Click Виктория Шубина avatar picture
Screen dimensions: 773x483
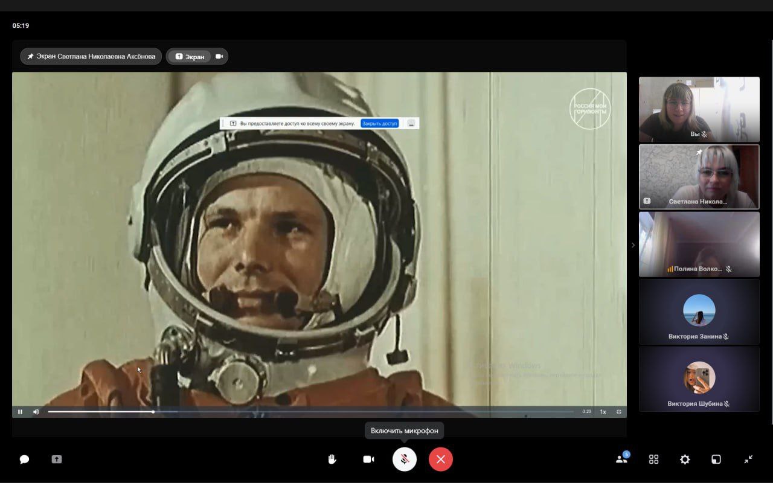pyautogui.click(x=699, y=377)
